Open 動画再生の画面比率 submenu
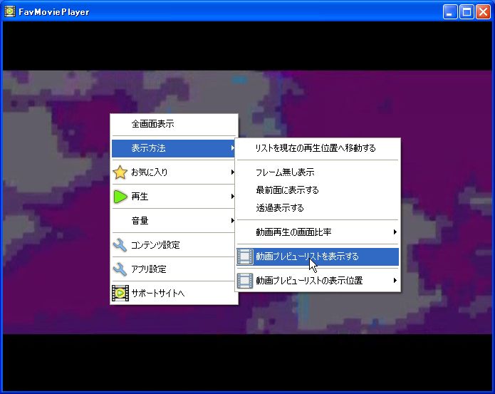Viewport: 495px width, 394px height. pos(318,232)
